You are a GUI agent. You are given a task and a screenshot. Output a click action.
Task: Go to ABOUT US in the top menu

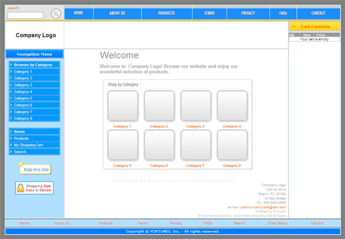pyautogui.click(x=117, y=13)
